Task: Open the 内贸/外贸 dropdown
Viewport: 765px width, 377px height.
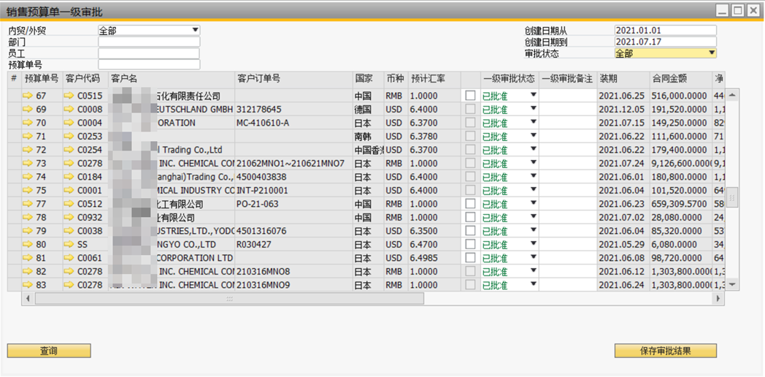Action: point(195,30)
